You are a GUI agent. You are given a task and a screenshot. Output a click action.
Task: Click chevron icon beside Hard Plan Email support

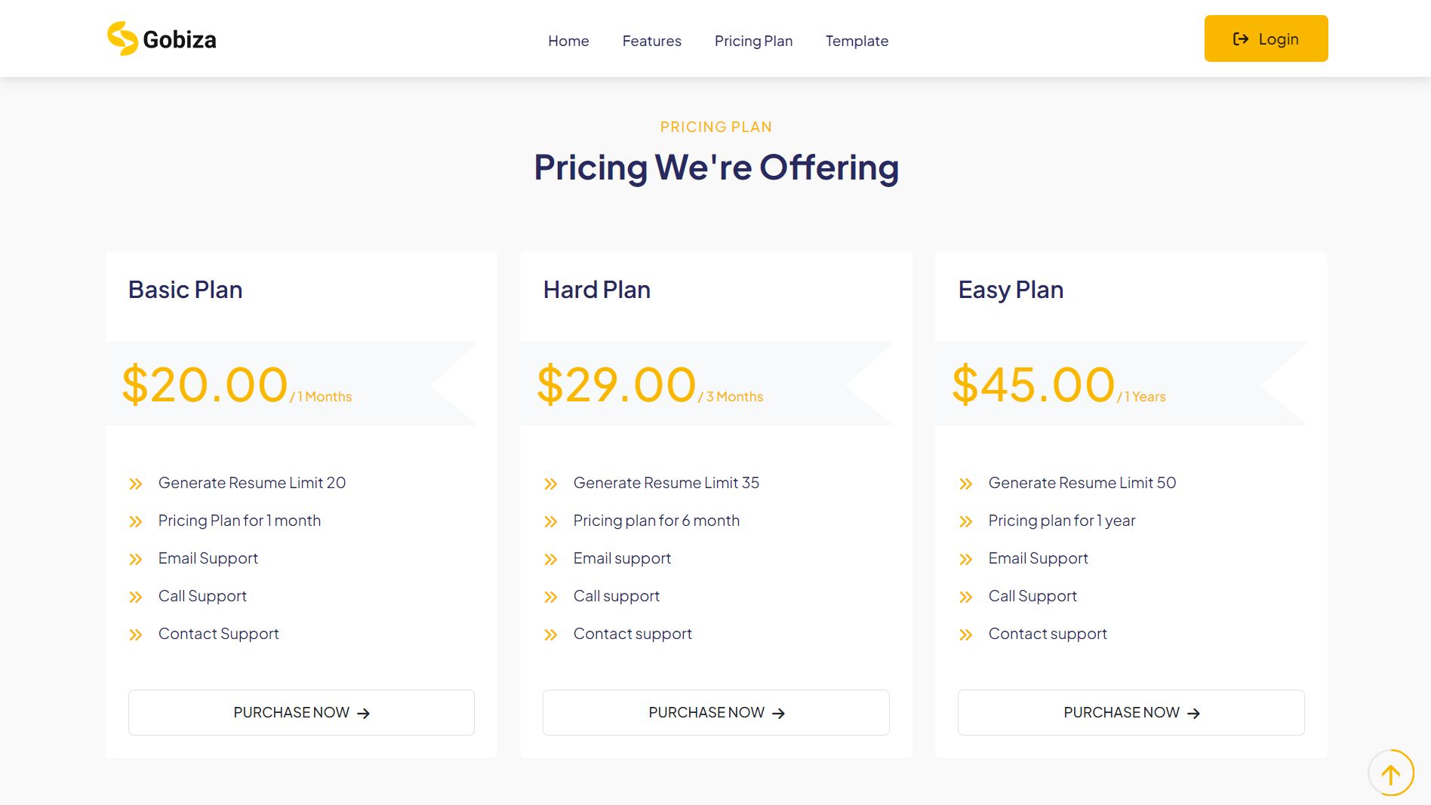(x=551, y=559)
